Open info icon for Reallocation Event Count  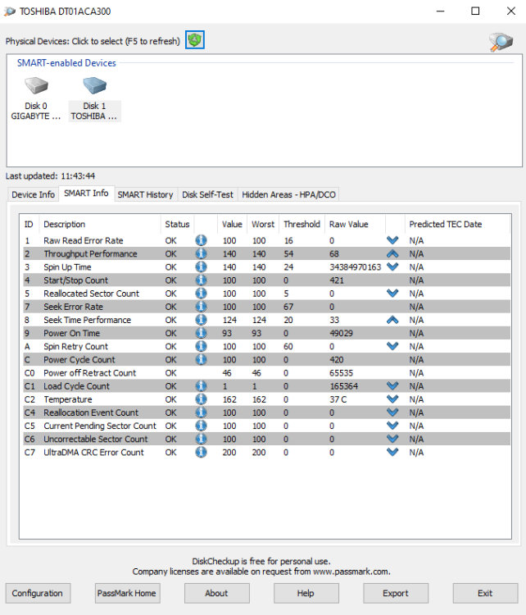pos(201,412)
